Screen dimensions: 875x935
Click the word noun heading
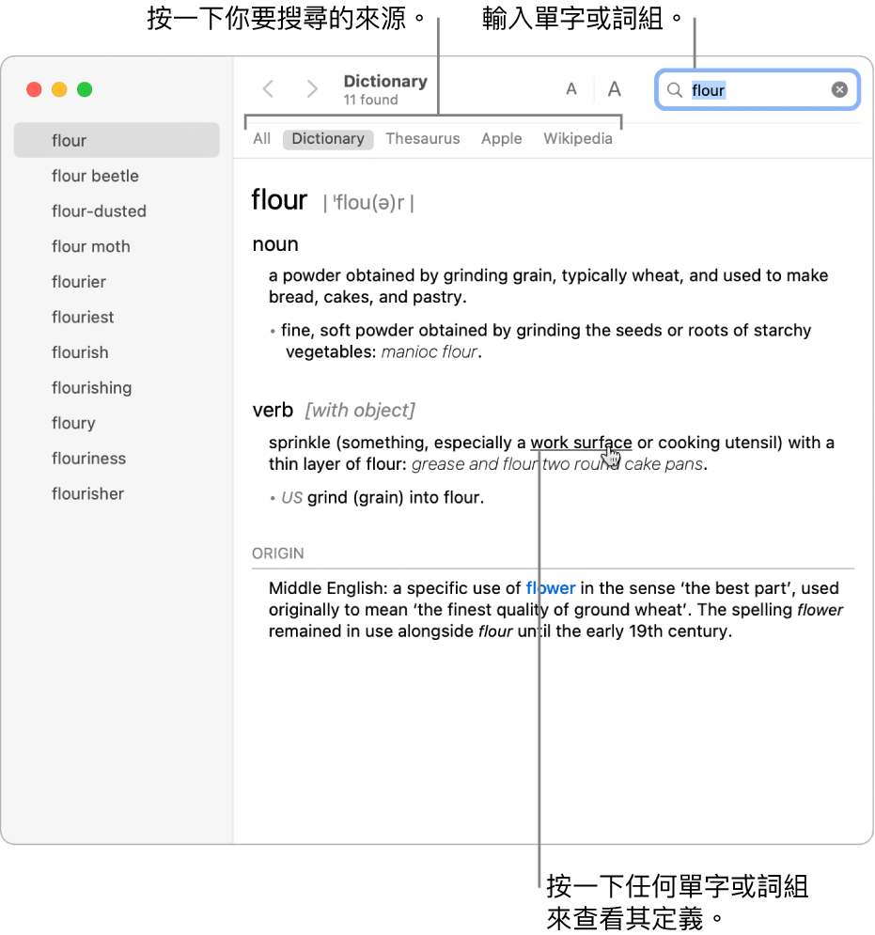pyautogui.click(x=275, y=244)
